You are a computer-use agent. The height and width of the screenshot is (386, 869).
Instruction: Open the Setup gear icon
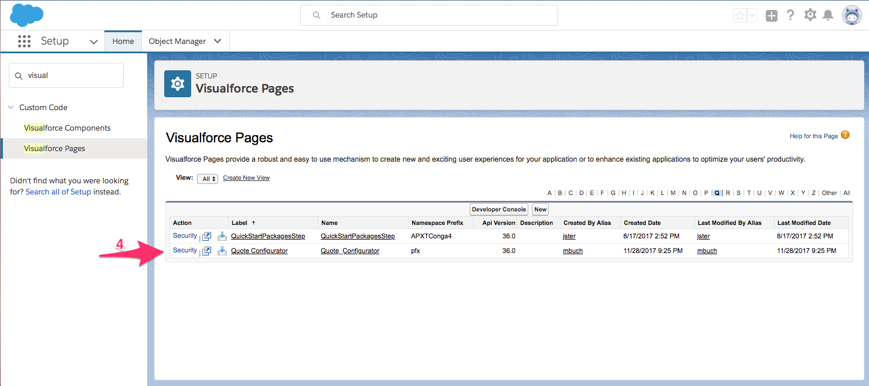pos(810,15)
